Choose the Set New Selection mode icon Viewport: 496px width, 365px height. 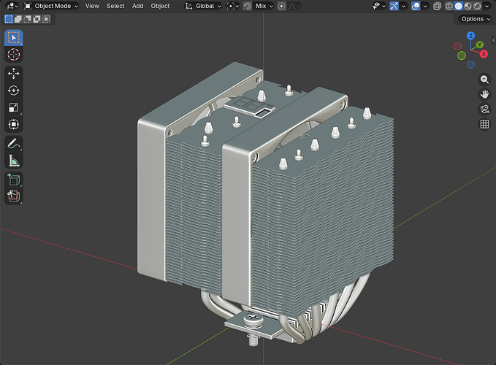(9, 19)
